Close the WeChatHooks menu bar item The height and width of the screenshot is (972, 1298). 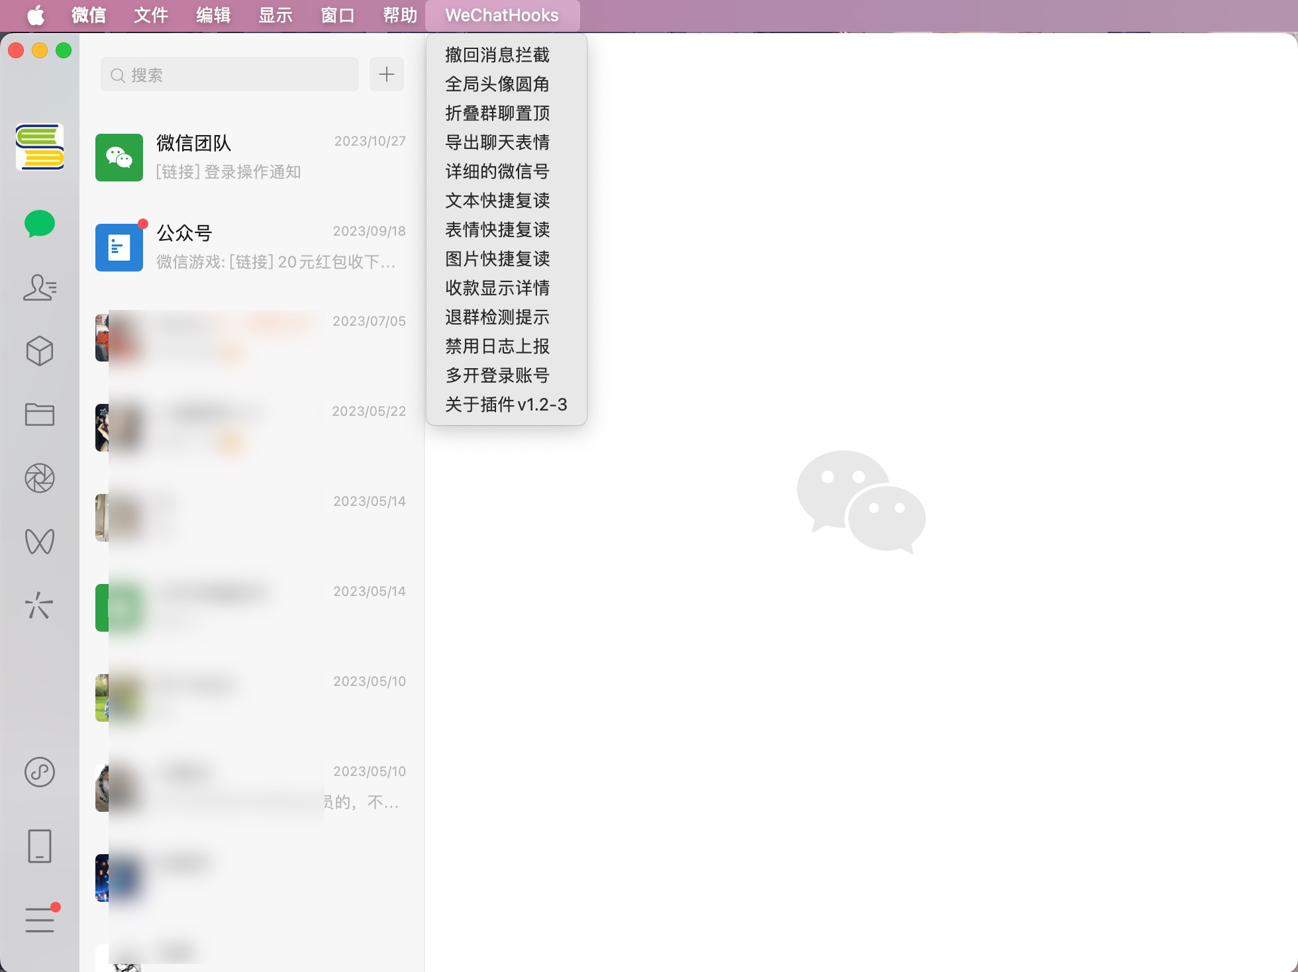click(x=502, y=15)
